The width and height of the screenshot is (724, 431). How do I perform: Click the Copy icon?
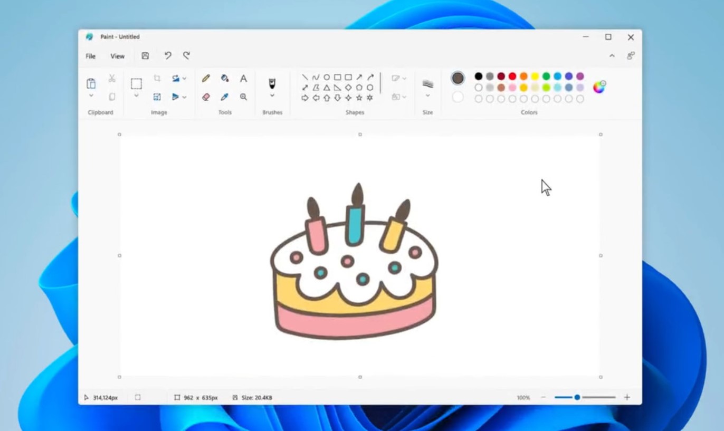(112, 97)
